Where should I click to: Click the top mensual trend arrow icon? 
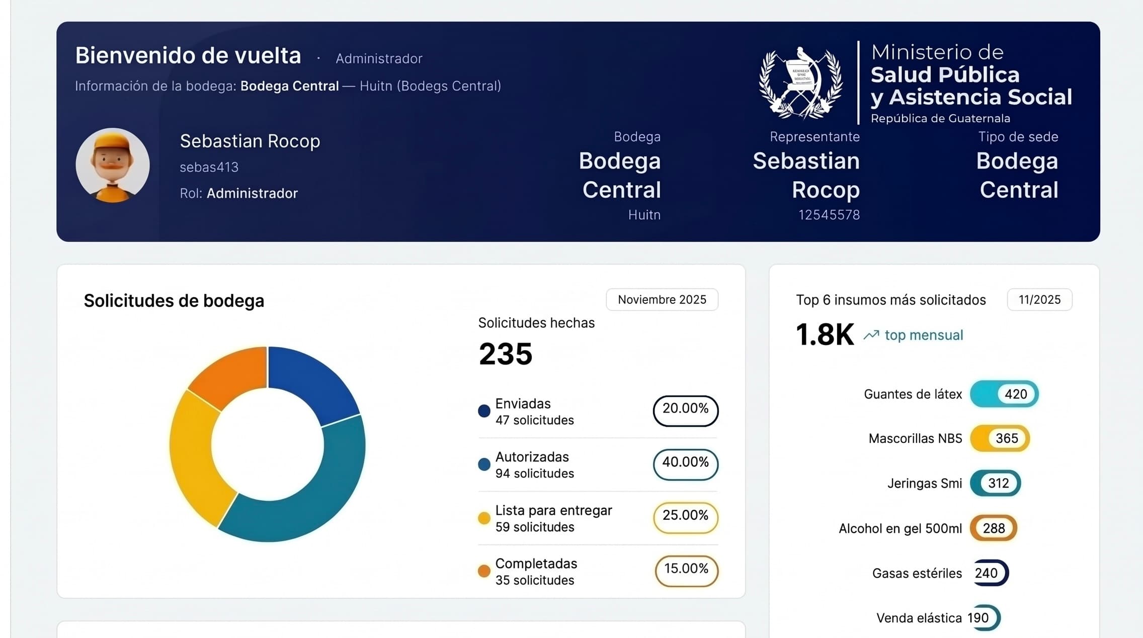coord(871,335)
